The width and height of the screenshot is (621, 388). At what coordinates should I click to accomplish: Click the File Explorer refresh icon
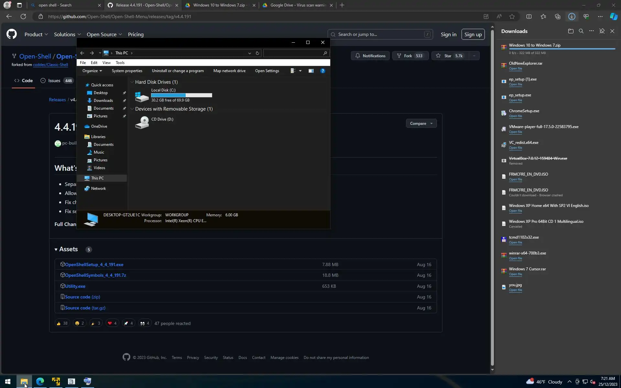pyautogui.click(x=257, y=53)
